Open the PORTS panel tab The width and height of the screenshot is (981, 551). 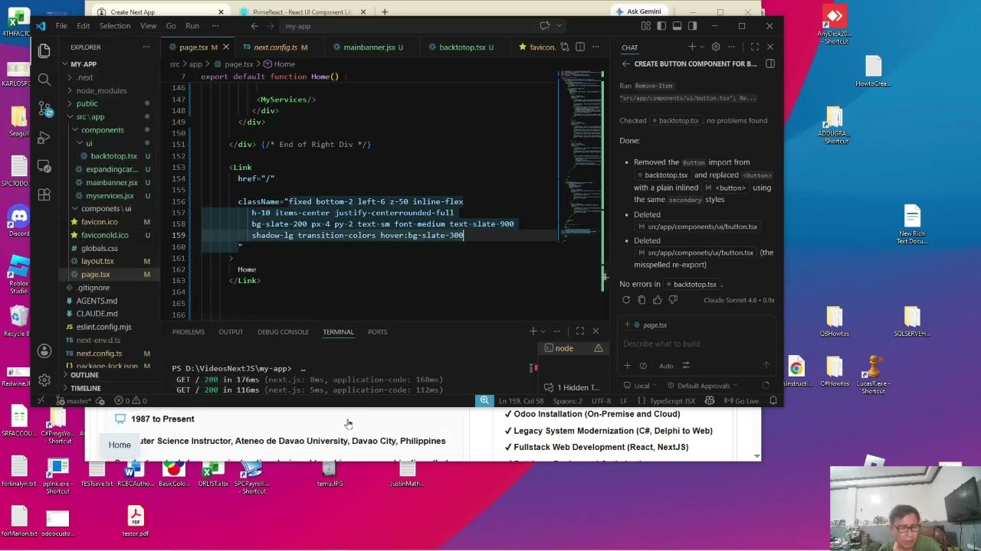tap(377, 332)
